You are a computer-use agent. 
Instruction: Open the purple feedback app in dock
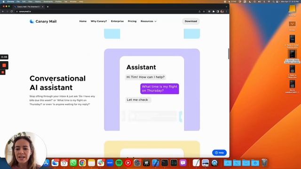tap(183, 163)
